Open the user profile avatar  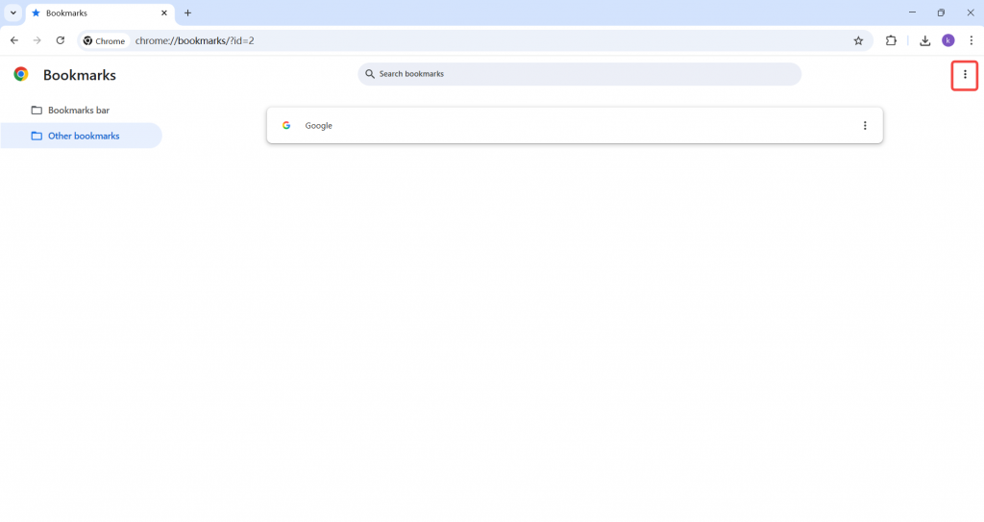coord(948,40)
